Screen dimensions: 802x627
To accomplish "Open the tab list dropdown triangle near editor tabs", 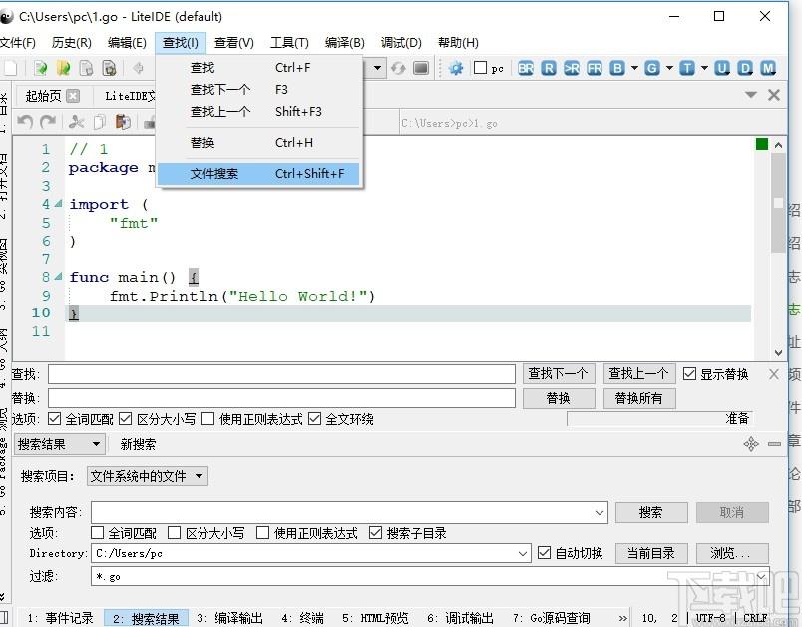I will tap(751, 95).
